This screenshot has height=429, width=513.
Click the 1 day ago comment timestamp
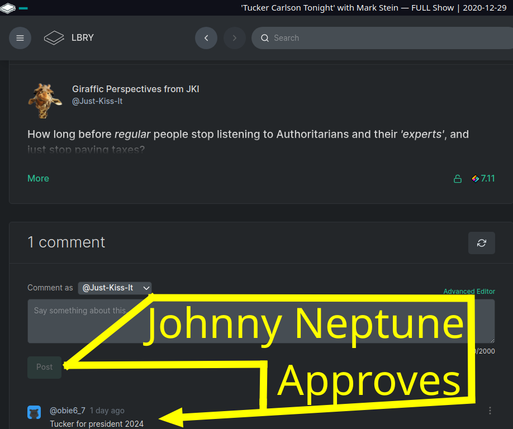(107, 411)
